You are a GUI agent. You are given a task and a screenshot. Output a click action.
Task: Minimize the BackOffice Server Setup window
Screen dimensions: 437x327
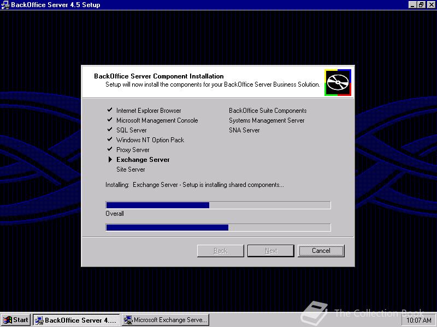412,5
